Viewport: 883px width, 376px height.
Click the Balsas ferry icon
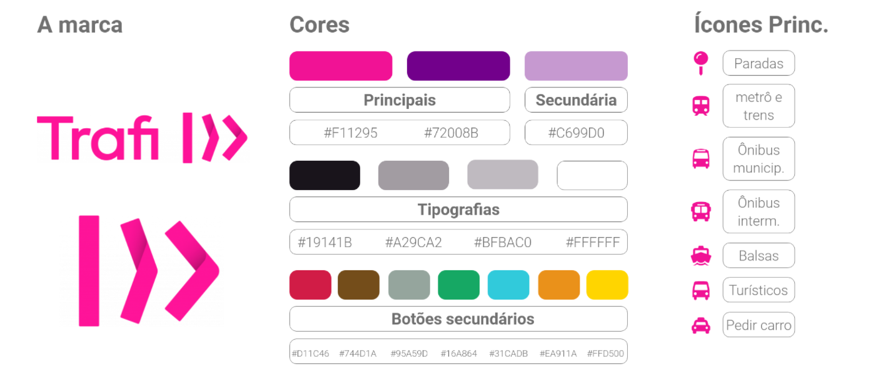pos(700,256)
